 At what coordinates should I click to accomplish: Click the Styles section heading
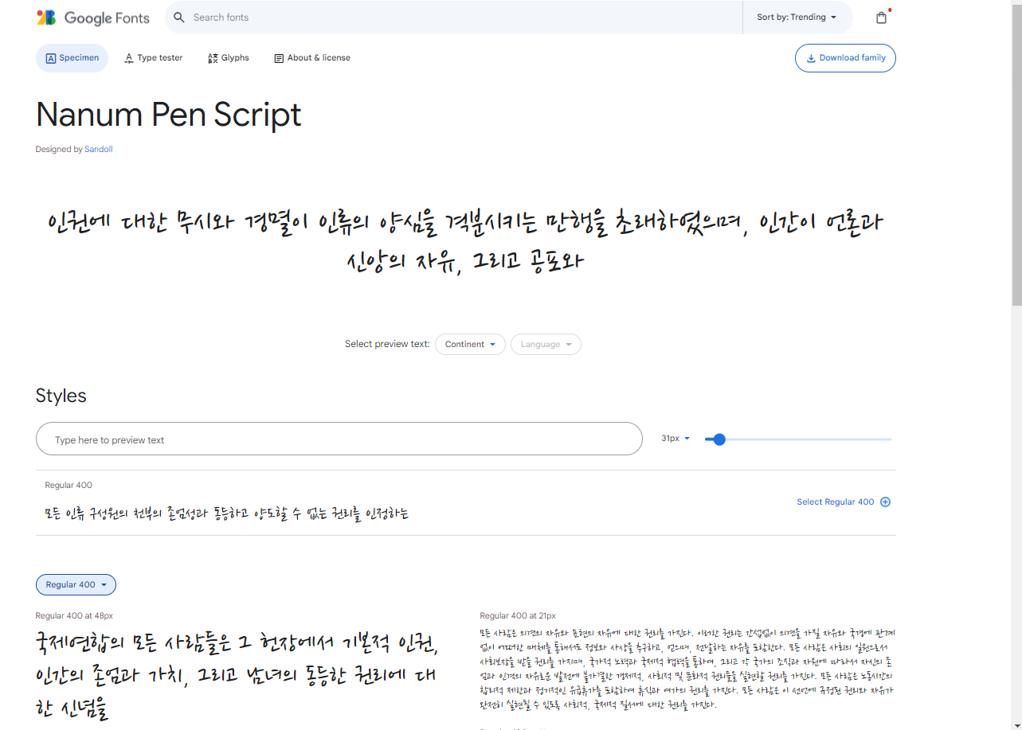(61, 396)
